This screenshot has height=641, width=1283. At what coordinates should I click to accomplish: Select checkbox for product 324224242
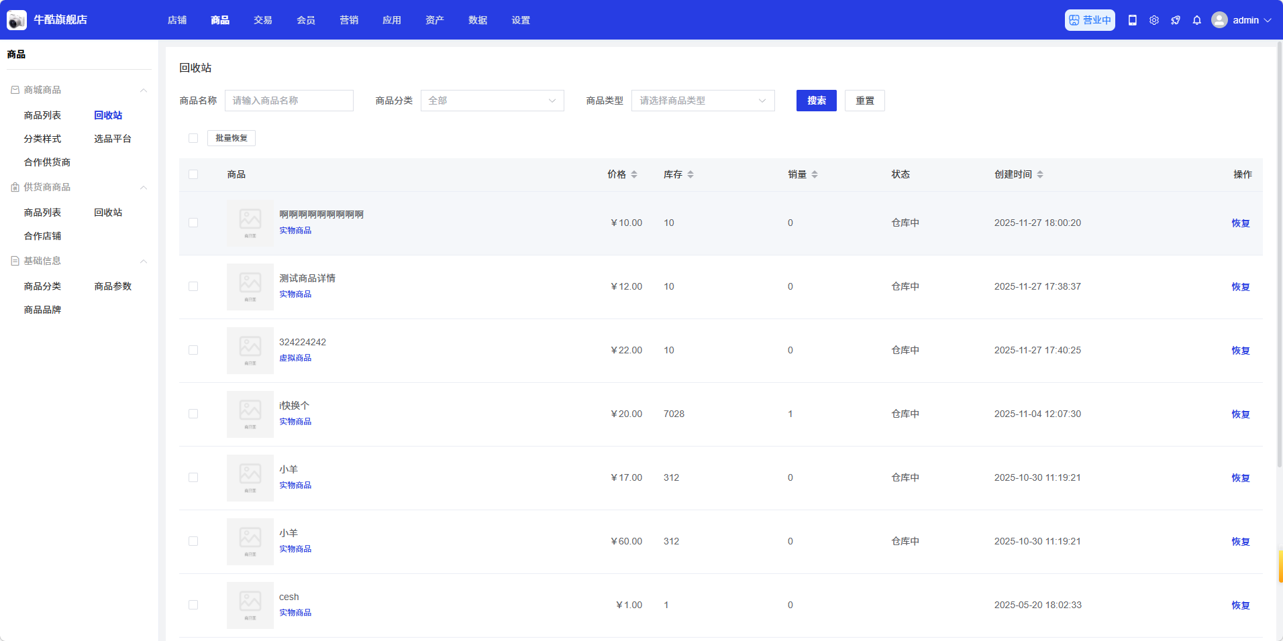[193, 350]
